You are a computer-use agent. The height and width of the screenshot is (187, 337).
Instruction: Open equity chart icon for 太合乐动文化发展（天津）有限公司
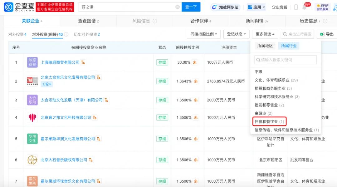106,100
